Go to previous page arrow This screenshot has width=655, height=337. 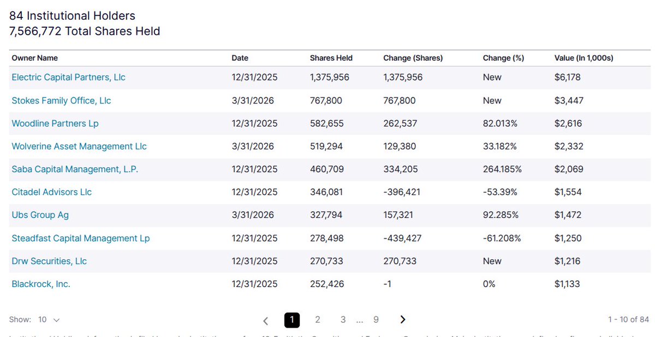point(266,320)
